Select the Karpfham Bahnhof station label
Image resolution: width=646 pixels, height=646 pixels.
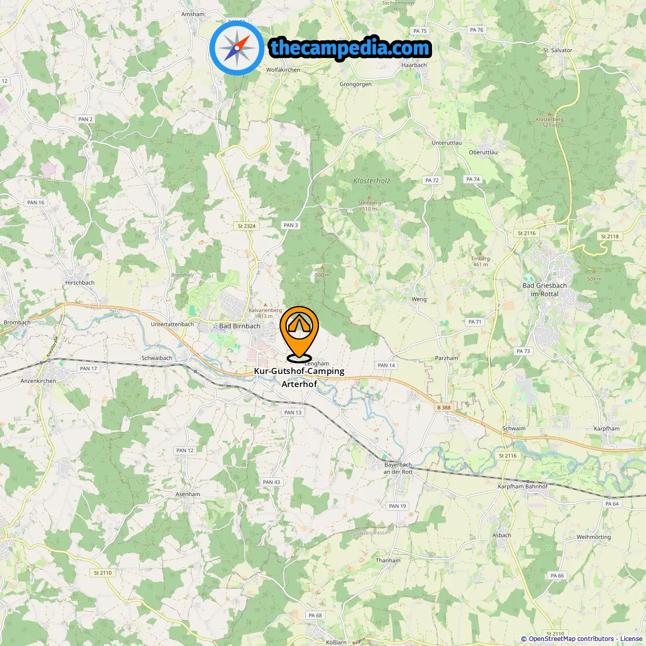523,487
